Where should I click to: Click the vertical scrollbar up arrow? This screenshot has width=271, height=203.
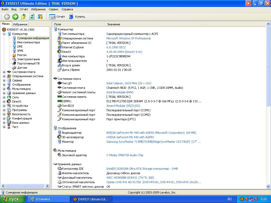coord(268,24)
